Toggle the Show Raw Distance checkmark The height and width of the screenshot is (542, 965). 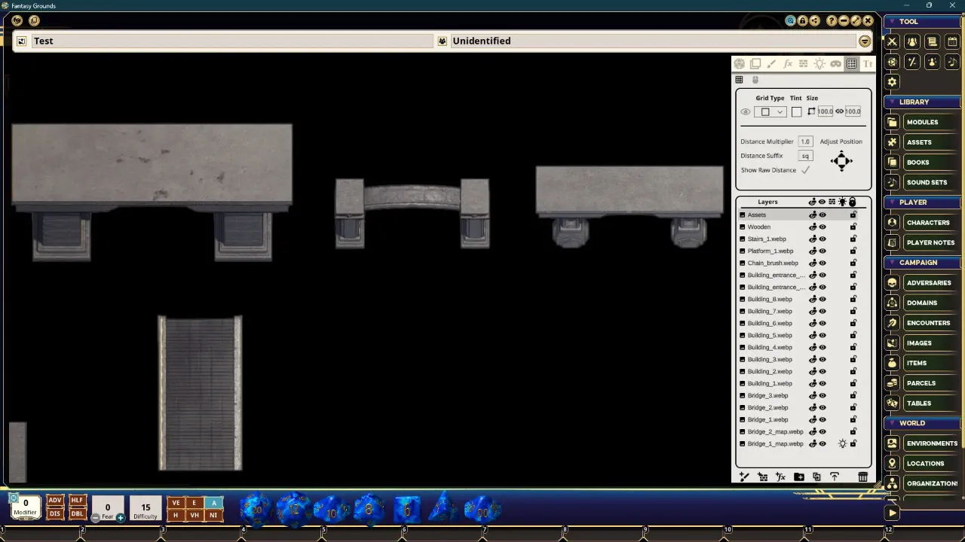[805, 170]
